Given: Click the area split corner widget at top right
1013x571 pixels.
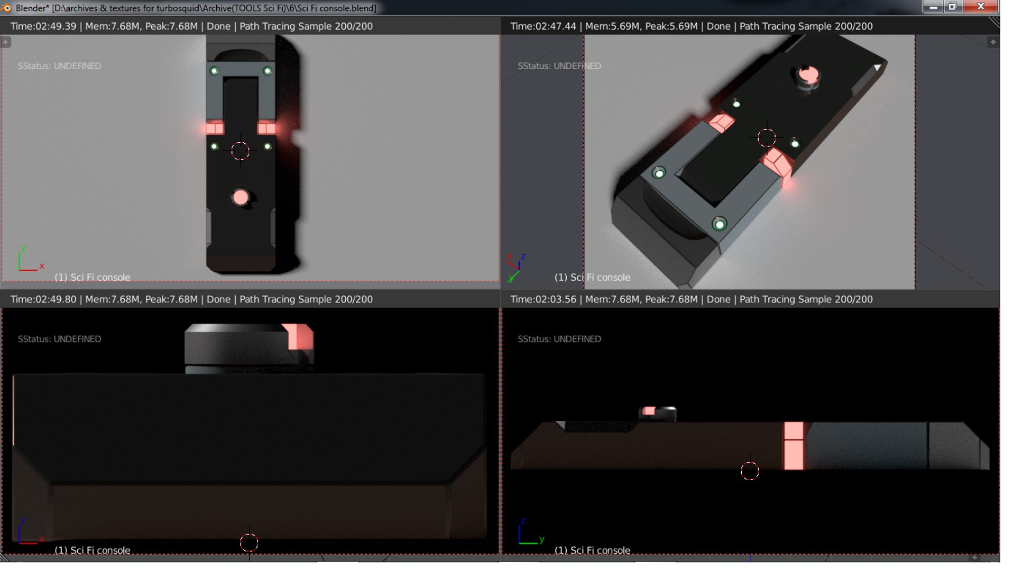Looking at the screenshot, I should (994, 22).
